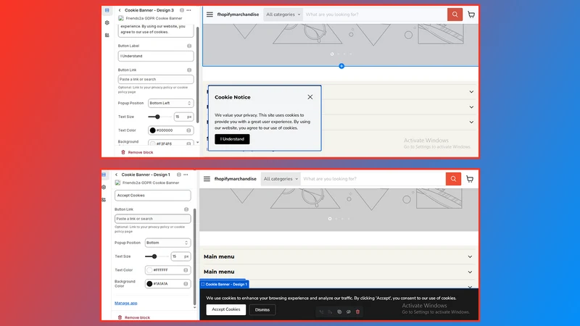Image resolution: width=580 pixels, height=326 pixels.
Task: Click duplicate icon in Design 1 block toolbar
Action: [x=339, y=312]
